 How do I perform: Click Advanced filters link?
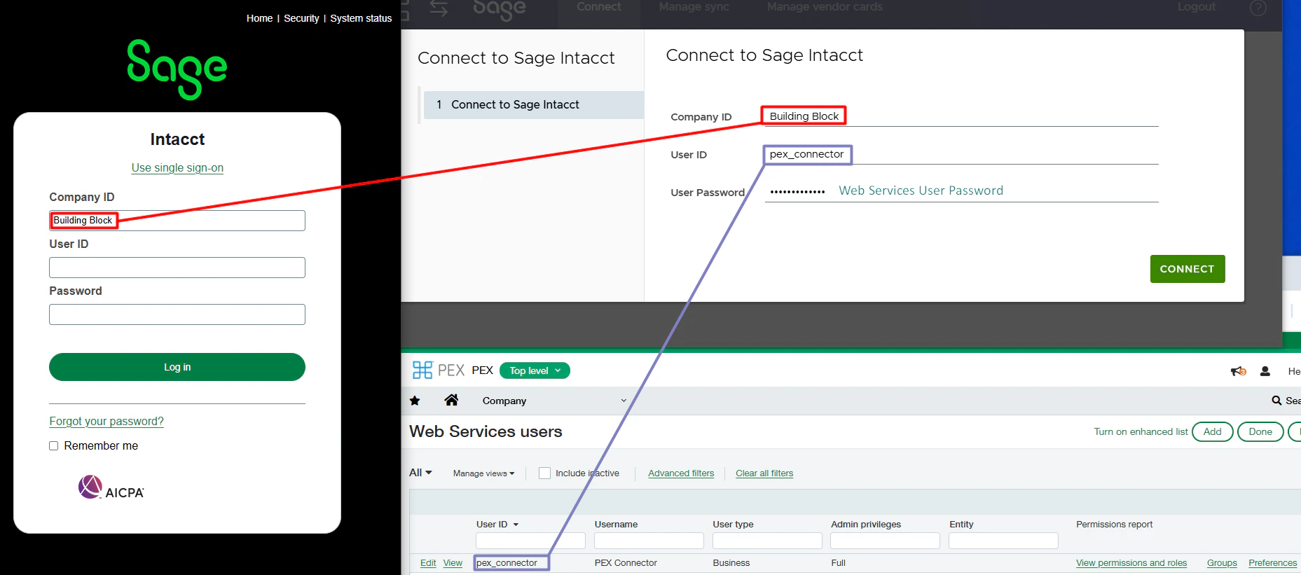681,473
